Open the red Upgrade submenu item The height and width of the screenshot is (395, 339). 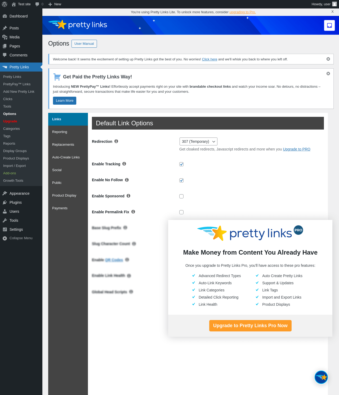point(21,121)
